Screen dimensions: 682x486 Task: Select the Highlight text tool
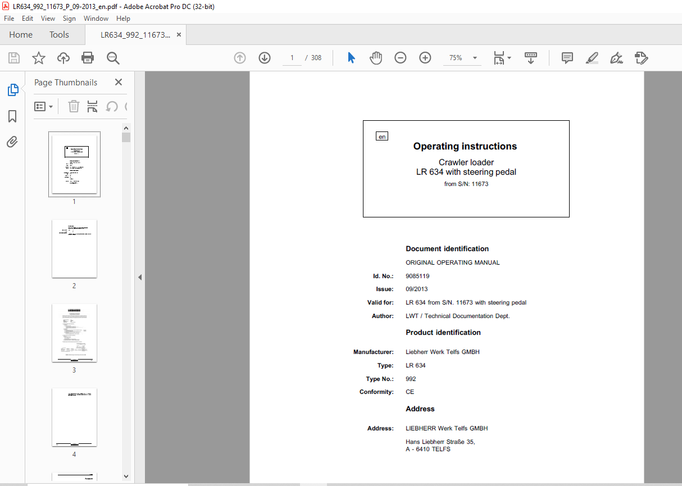click(x=592, y=58)
